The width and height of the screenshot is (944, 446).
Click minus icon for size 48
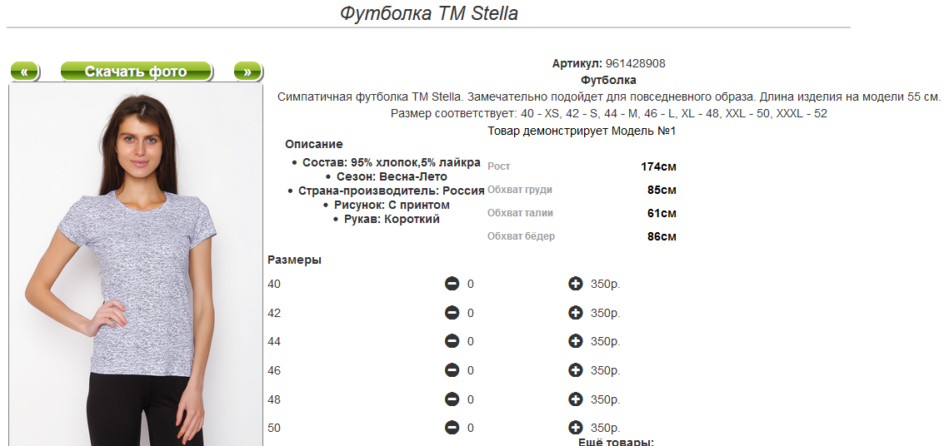[452, 399]
